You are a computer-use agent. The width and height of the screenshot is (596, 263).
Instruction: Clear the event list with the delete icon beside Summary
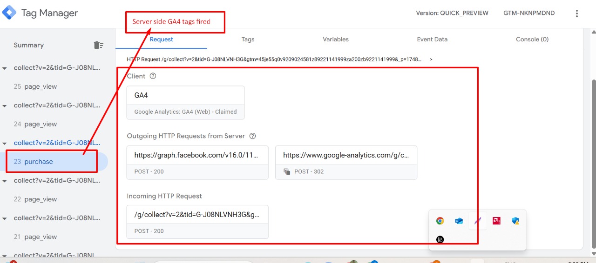coord(98,45)
